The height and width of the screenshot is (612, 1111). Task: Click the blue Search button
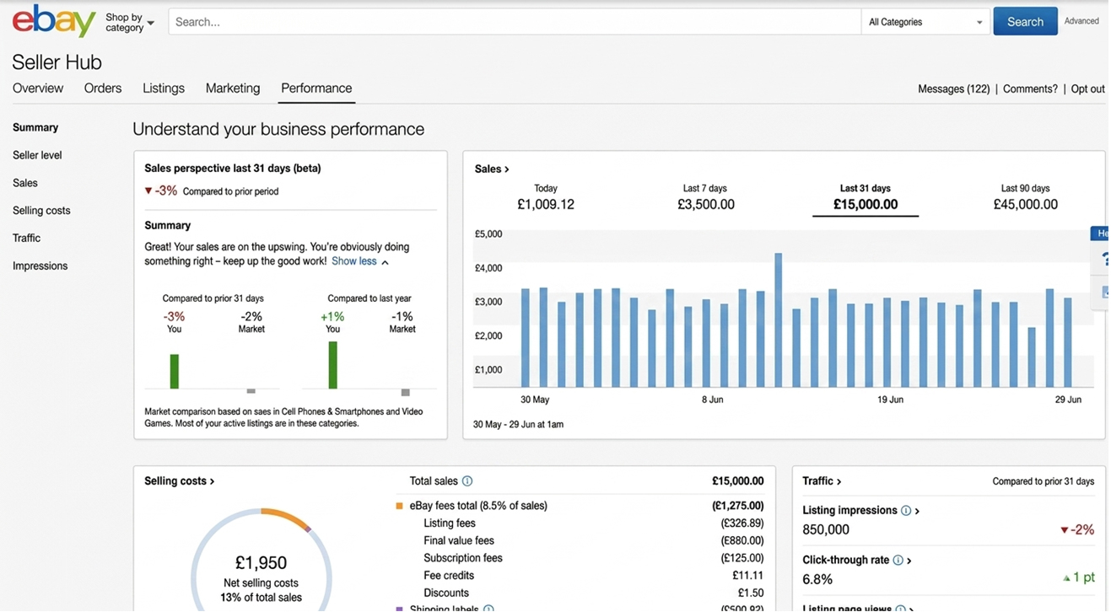[x=1025, y=22]
